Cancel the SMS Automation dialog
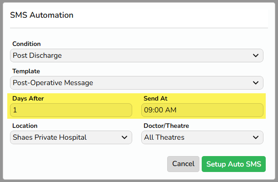This screenshot has width=278, height=182. 183,164
